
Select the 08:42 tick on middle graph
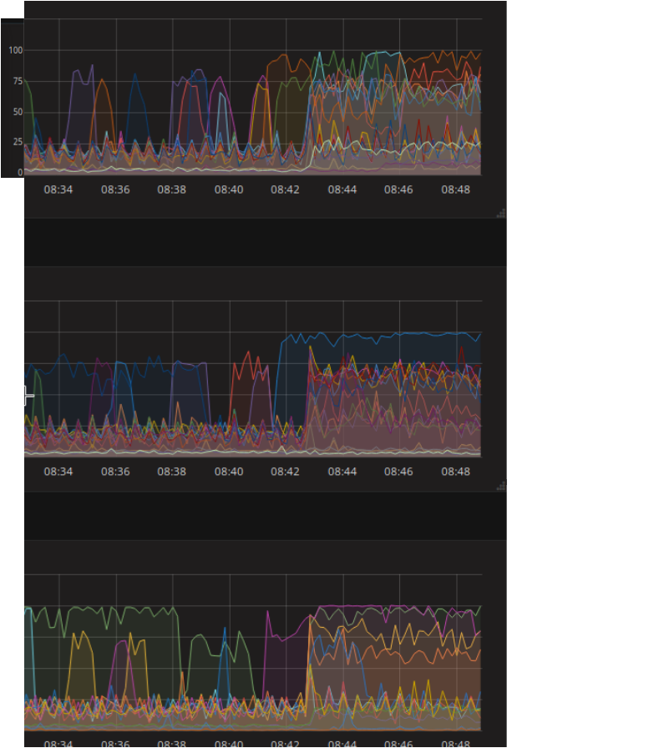tap(286, 472)
